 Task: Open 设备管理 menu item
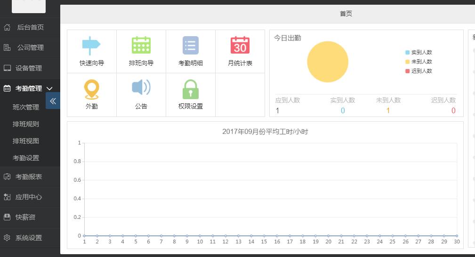coord(29,68)
